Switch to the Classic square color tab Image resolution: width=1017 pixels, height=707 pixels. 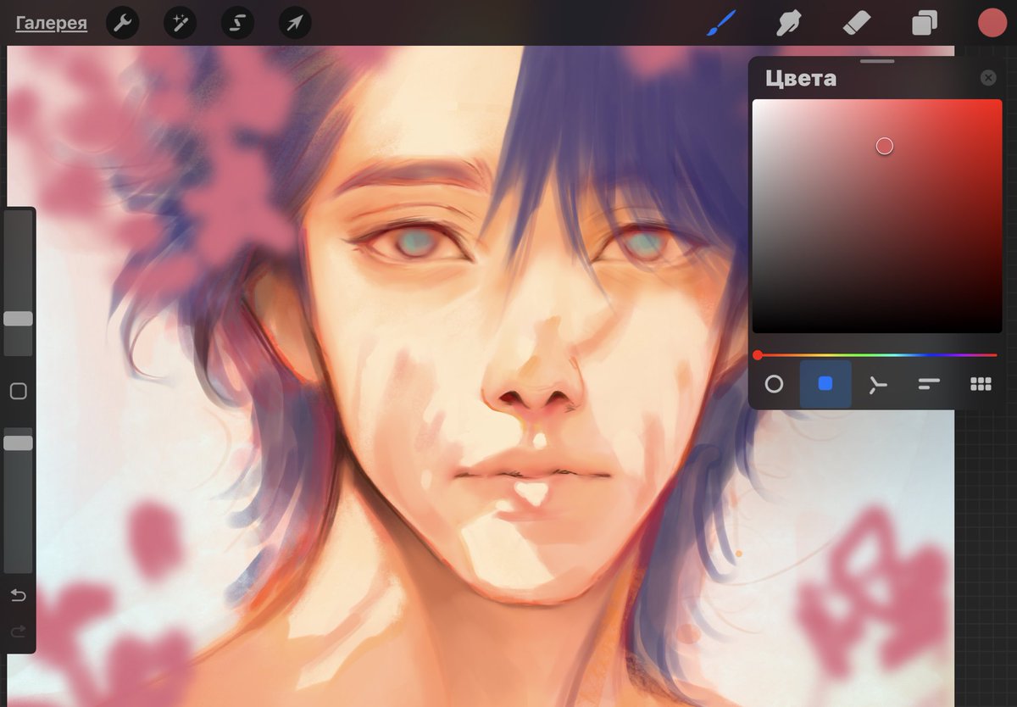pyautogui.click(x=825, y=384)
